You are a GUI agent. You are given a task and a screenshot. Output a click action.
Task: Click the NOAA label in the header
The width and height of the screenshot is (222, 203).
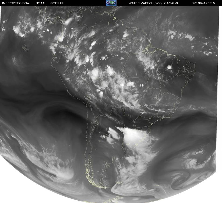pyautogui.click(x=40, y=3)
